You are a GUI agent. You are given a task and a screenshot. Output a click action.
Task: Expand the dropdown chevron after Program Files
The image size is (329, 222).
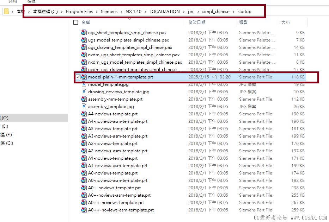point(97,12)
